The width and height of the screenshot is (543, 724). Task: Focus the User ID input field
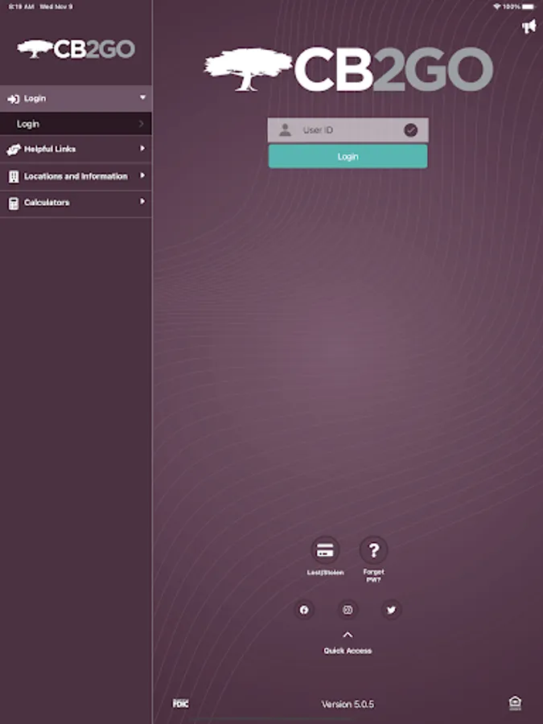coord(348,130)
